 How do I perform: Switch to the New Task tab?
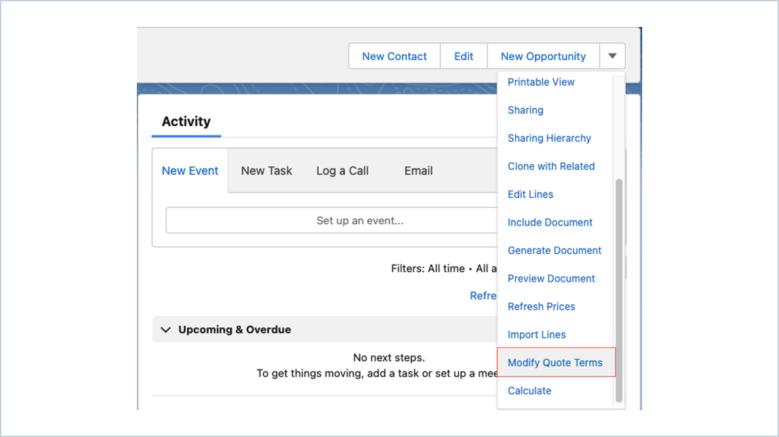pyautogui.click(x=266, y=171)
